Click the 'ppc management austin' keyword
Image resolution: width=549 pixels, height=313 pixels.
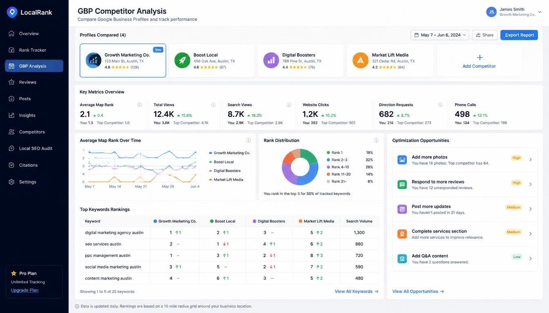[108, 256]
